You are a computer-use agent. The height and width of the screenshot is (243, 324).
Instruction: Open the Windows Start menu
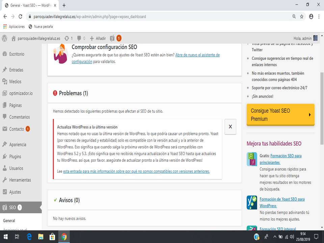point(6,237)
